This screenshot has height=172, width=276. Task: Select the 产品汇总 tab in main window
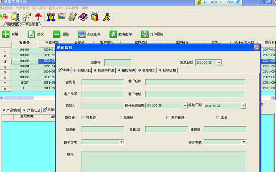(31, 110)
